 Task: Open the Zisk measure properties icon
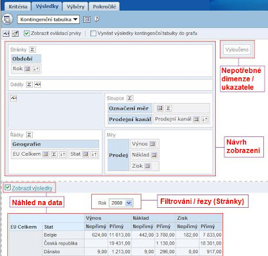point(147,166)
